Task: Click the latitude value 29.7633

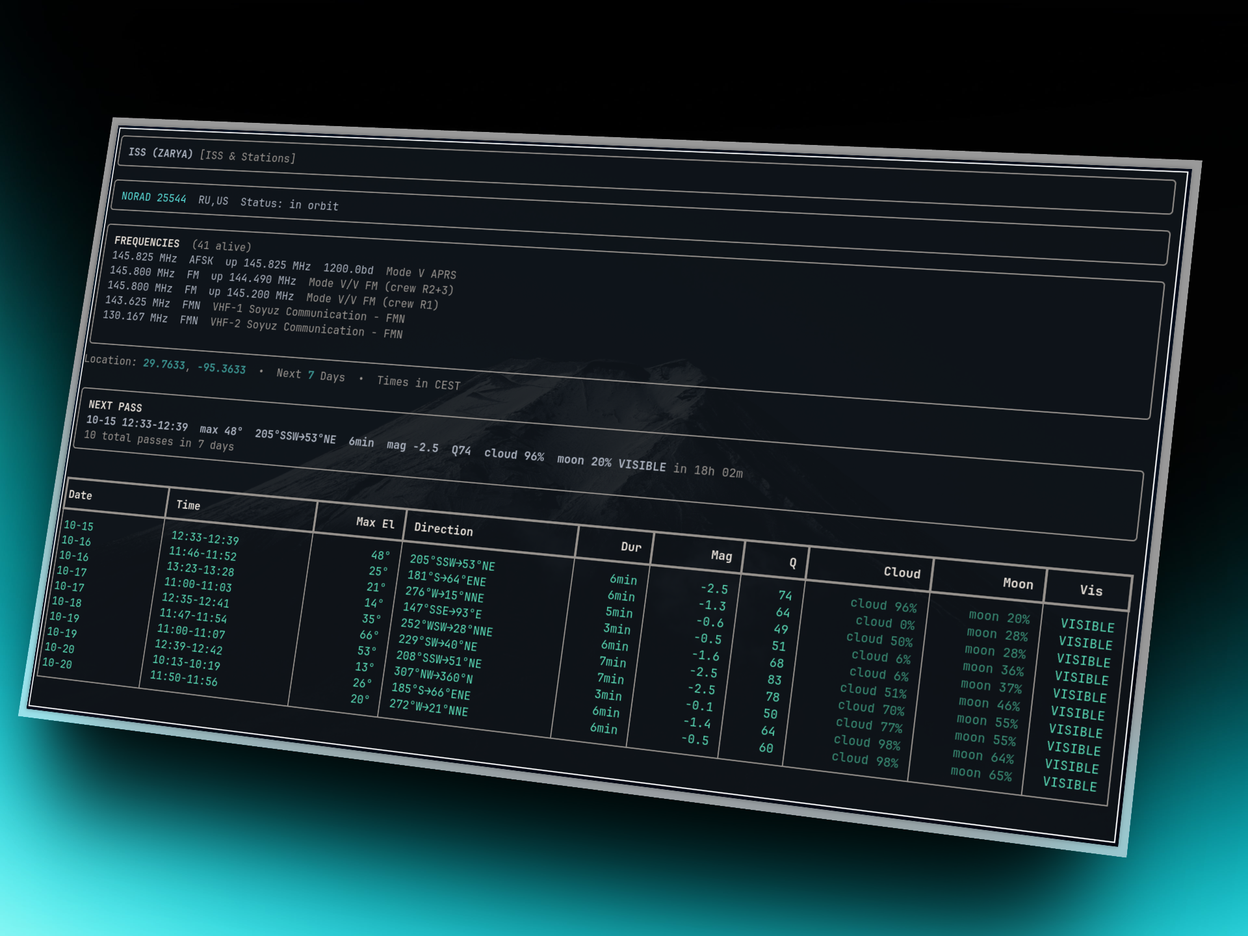Action: (x=164, y=364)
